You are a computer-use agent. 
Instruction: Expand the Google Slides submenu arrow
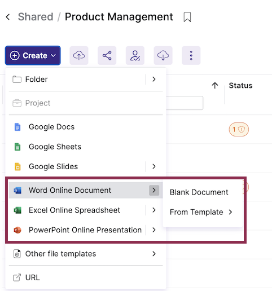pyautogui.click(x=154, y=166)
